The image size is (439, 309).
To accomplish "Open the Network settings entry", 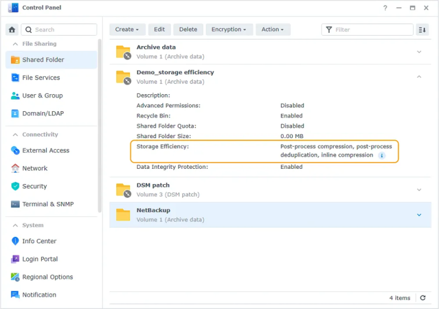I will tap(51, 168).
